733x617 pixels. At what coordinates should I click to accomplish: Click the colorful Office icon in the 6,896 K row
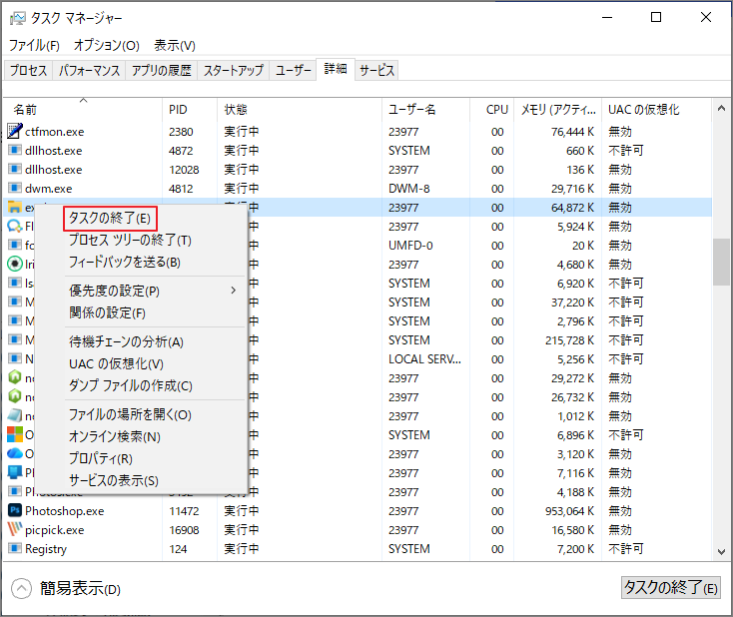coord(15,434)
